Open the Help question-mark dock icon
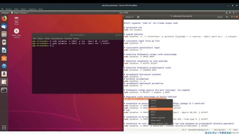Screen dimensions: 239x134 (x=4, y=66)
